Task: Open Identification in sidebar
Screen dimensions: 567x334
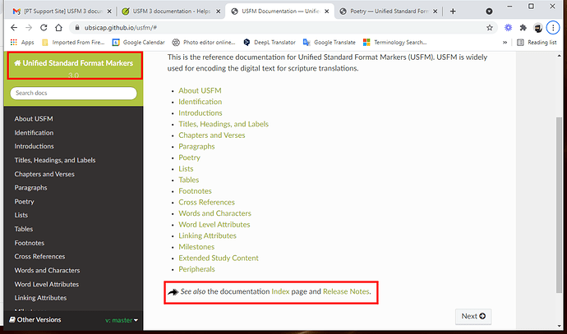Action: tap(34, 132)
